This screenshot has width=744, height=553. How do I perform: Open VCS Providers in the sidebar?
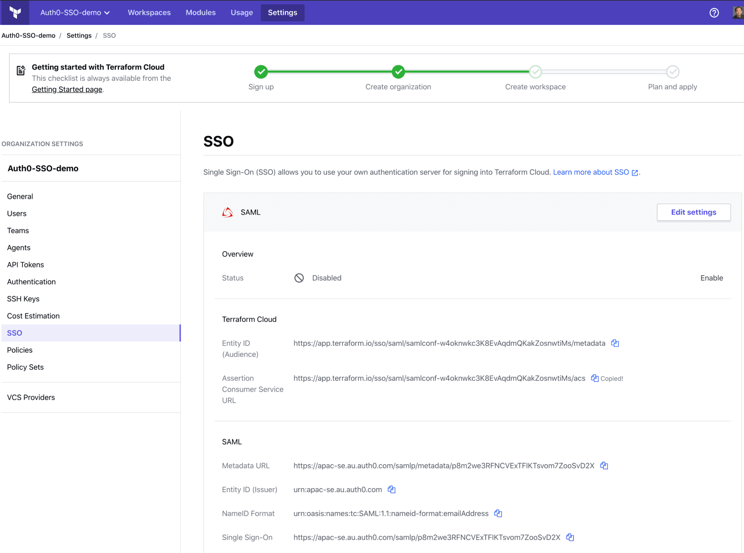[31, 397]
